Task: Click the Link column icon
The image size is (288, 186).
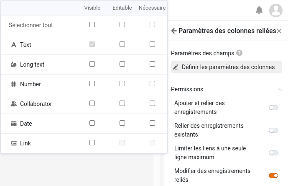Action: point(14,143)
